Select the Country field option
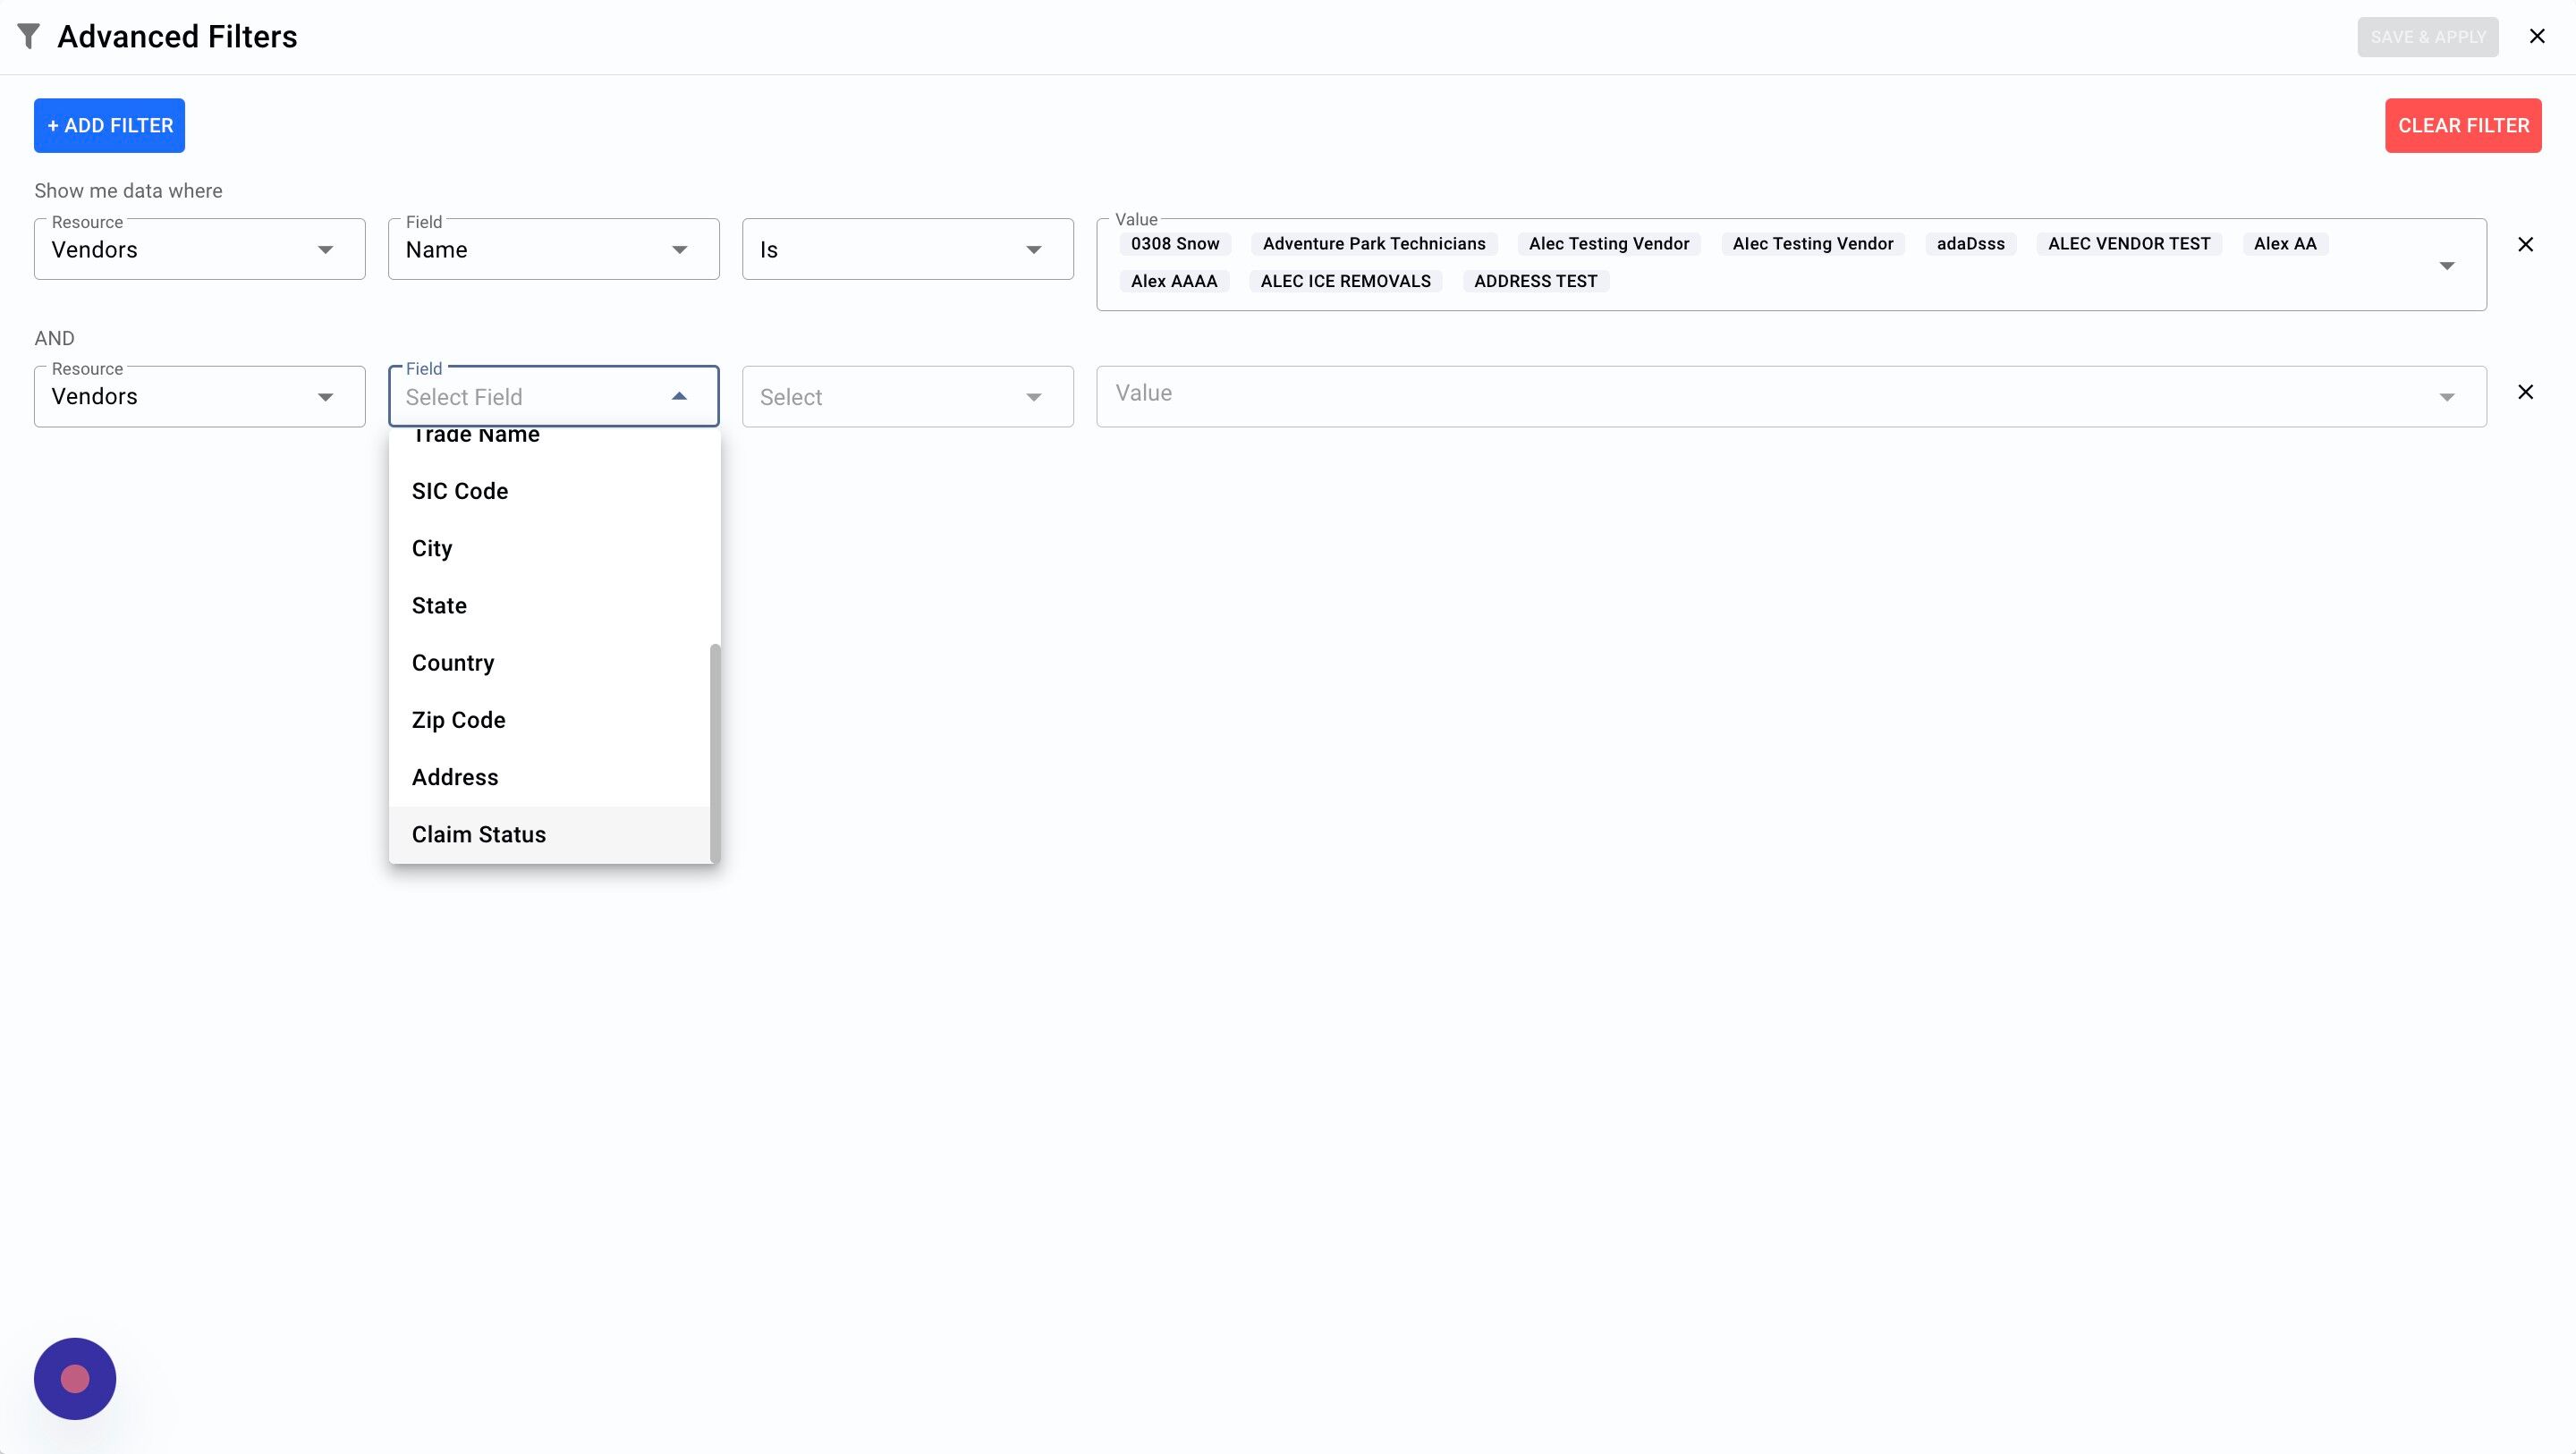Screen dimensions: 2576x1454 453,663
